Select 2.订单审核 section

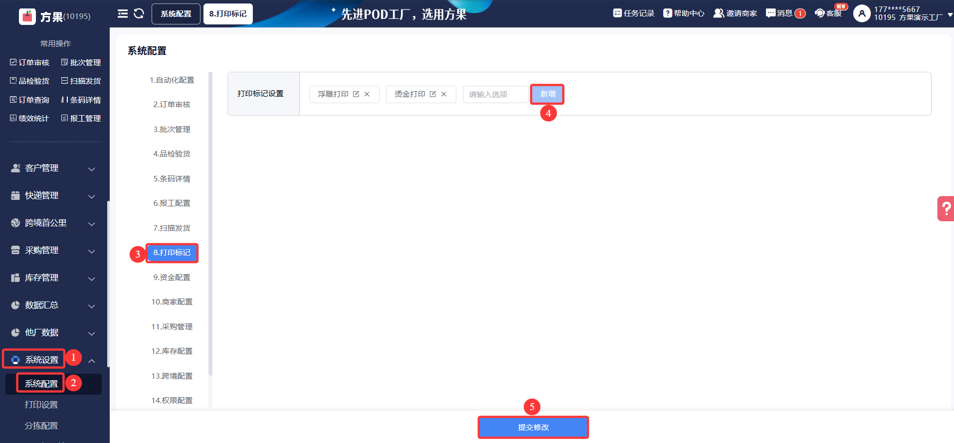(172, 105)
